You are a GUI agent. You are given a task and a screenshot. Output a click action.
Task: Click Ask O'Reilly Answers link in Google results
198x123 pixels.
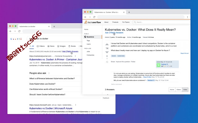[x=70, y=51]
